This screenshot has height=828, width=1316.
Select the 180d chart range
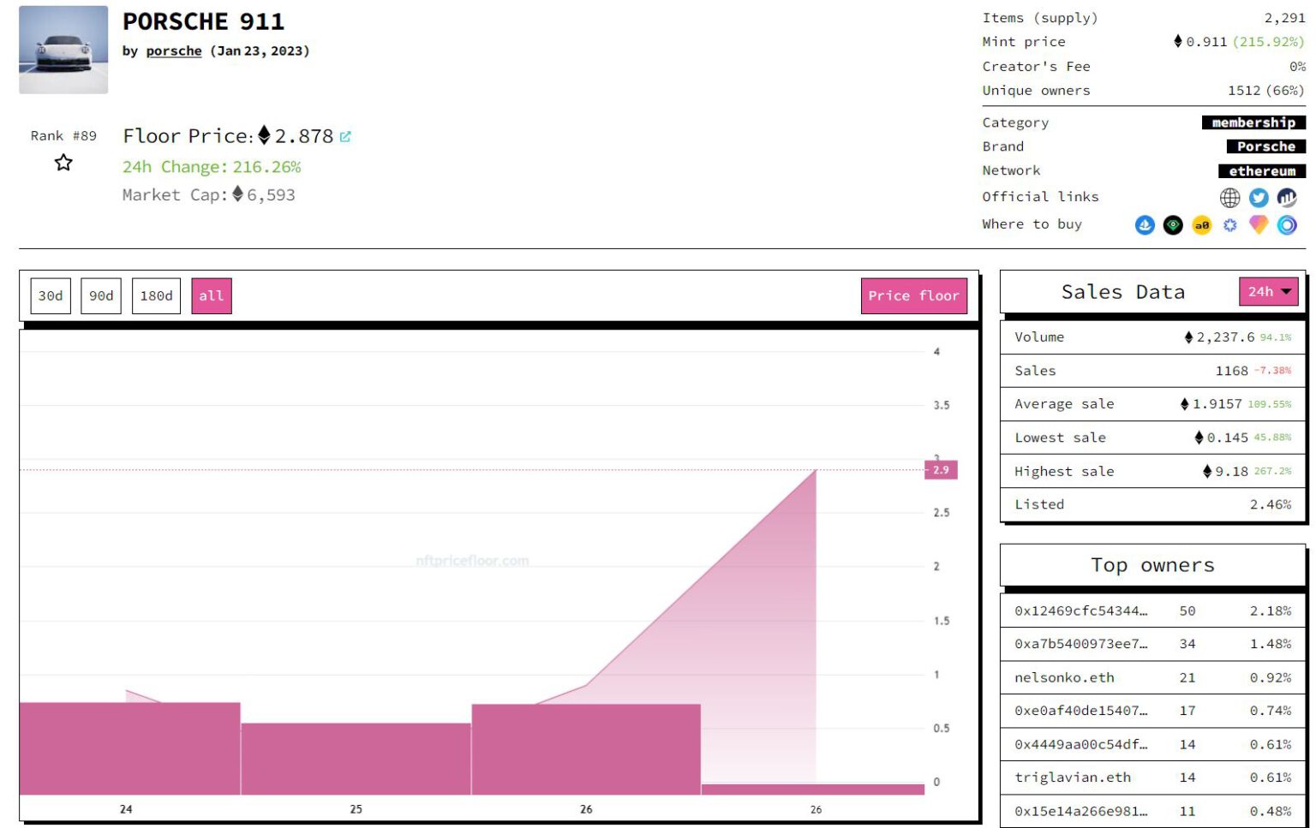click(x=156, y=296)
